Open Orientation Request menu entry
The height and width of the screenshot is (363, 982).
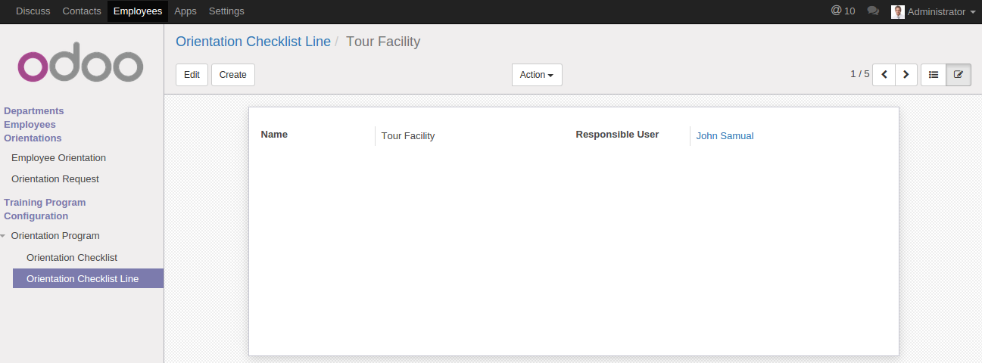55,179
